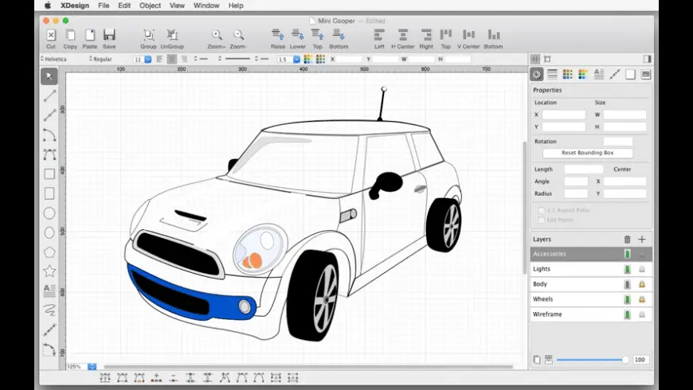Enable the 1:1 Aspect Ratio checkbox
Image resolution: width=693 pixels, height=390 pixels.
(x=541, y=210)
